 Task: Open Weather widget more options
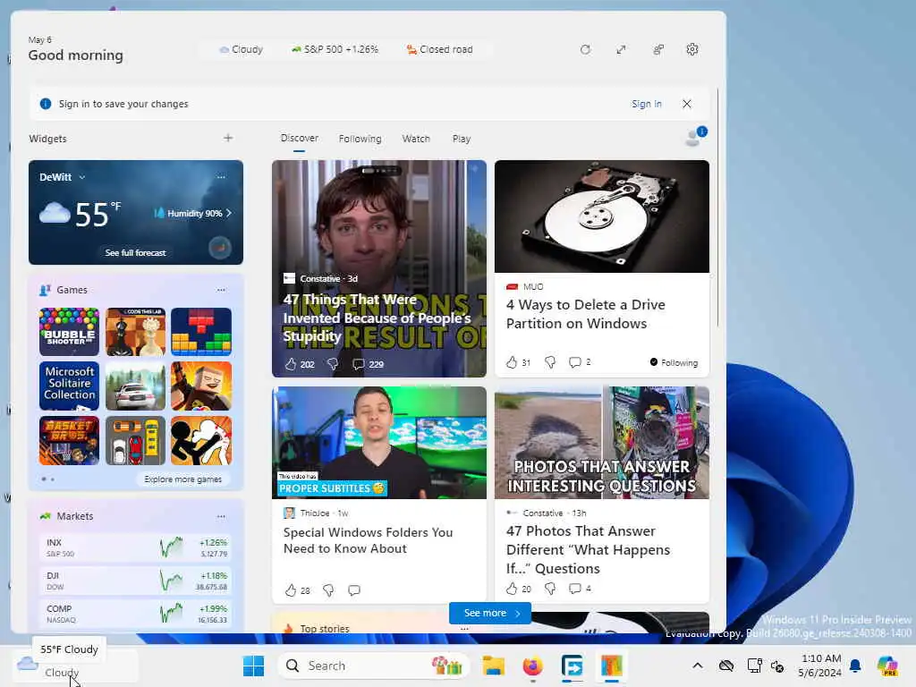coord(221,176)
